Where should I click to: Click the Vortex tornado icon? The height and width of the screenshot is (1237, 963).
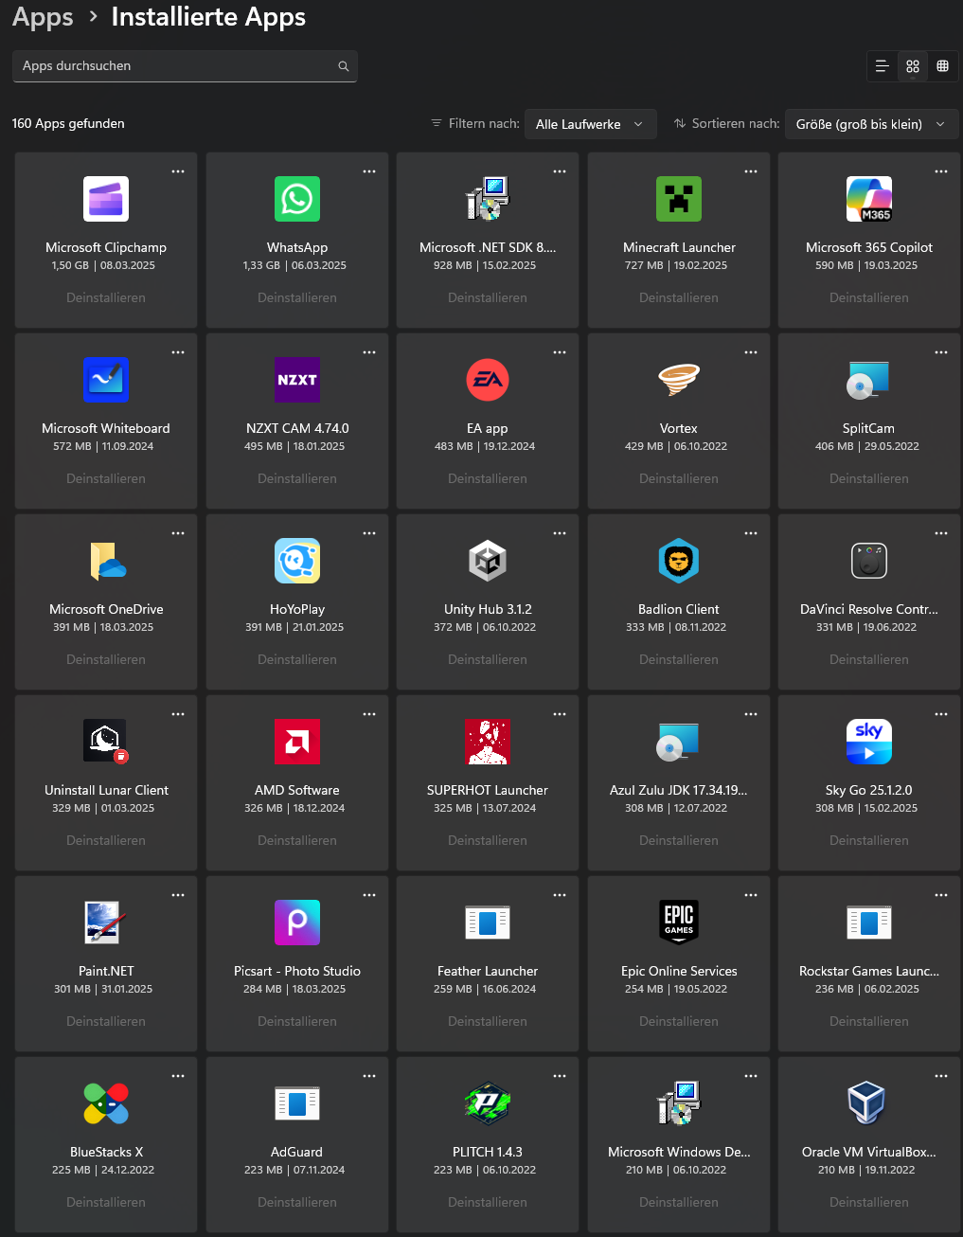(679, 380)
